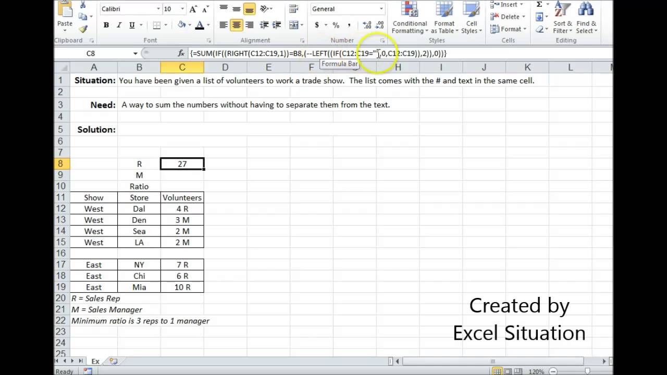
Task: Click the Font Color letter A
Action: tap(200, 25)
